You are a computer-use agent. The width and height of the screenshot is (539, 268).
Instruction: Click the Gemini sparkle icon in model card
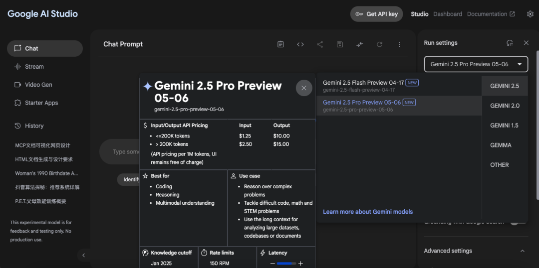[x=147, y=86]
